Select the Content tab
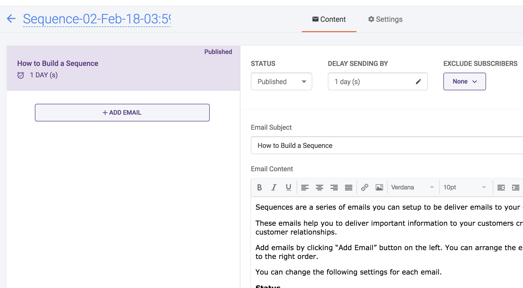 [x=329, y=19]
